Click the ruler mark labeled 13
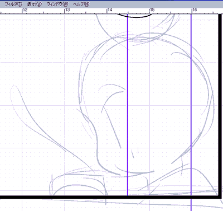The image size is (223, 211). coord(67,10)
